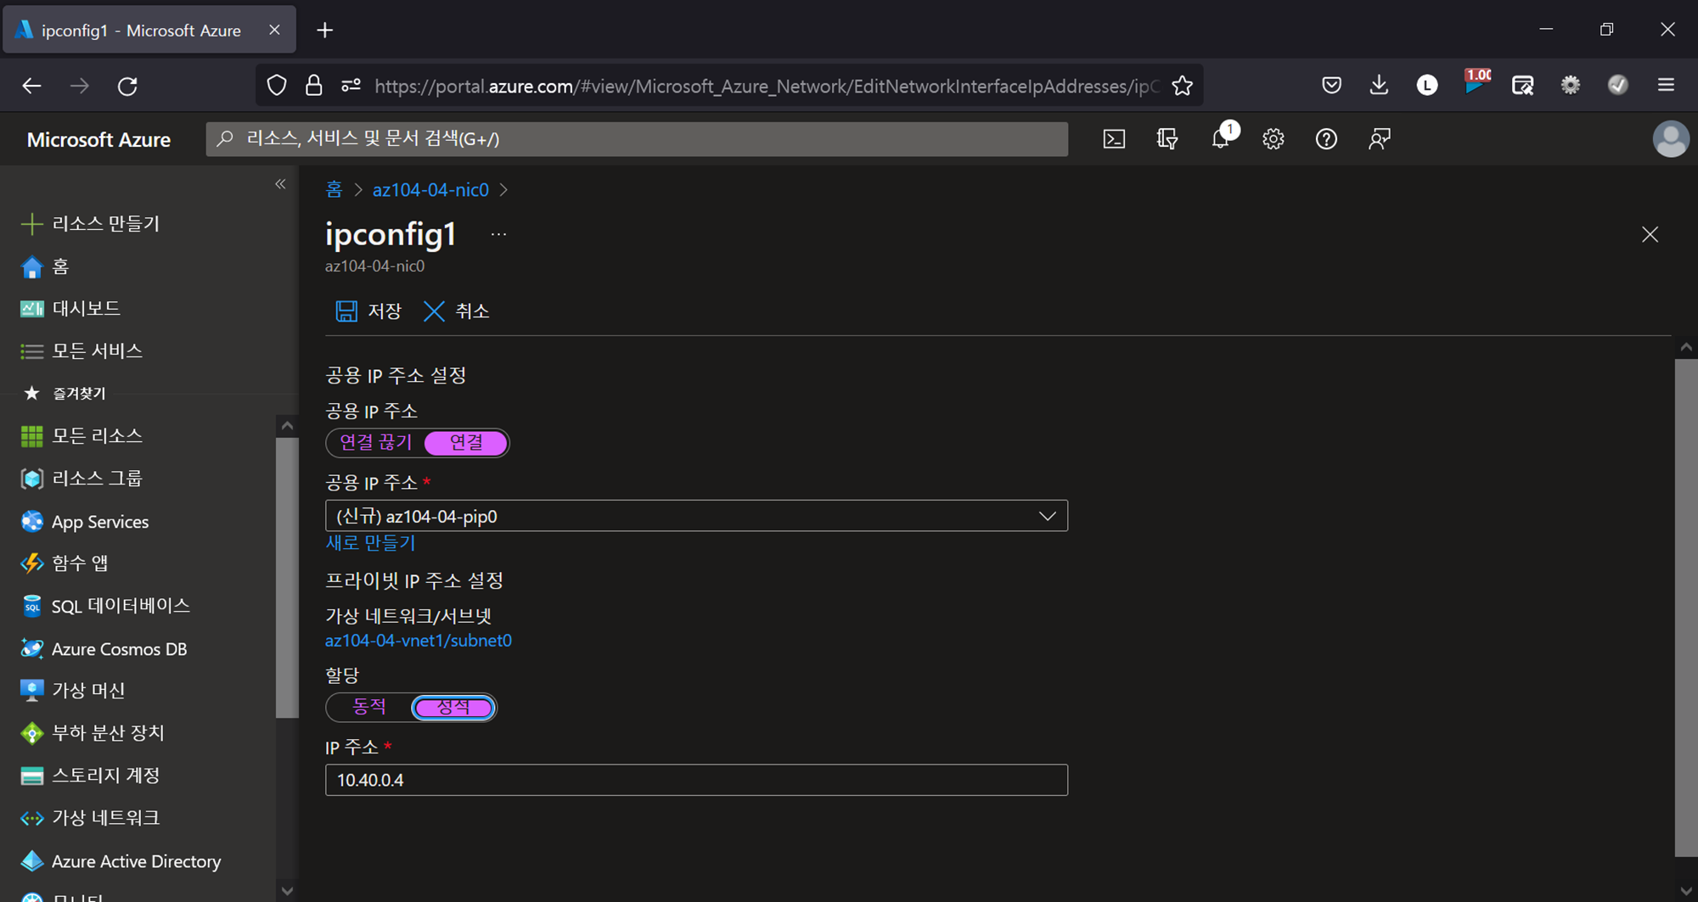1698x902 pixels.
Task: Reload the page with refresh icon
Action: [127, 86]
